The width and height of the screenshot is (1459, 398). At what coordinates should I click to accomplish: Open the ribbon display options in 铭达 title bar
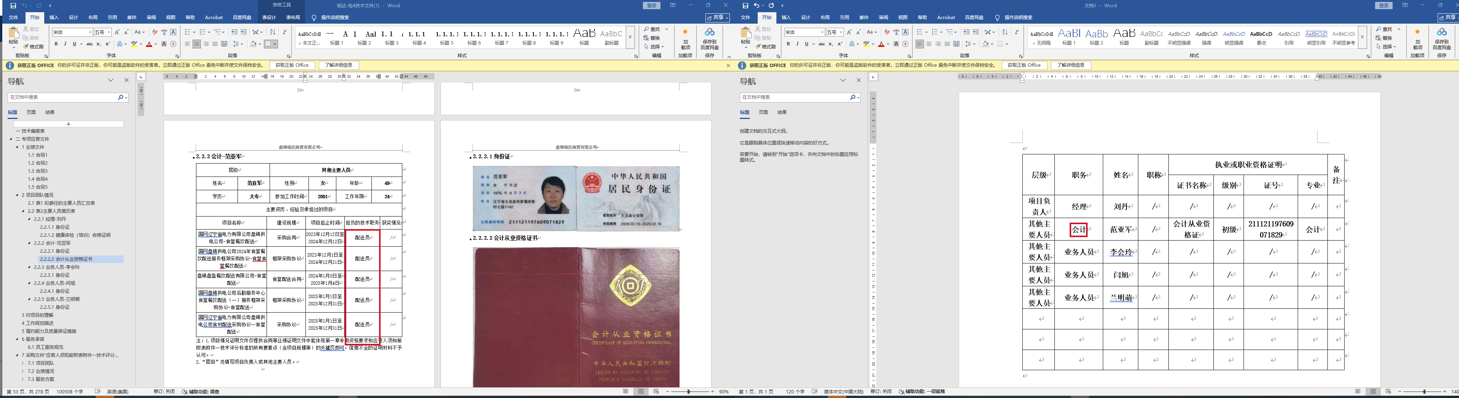[672, 6]
